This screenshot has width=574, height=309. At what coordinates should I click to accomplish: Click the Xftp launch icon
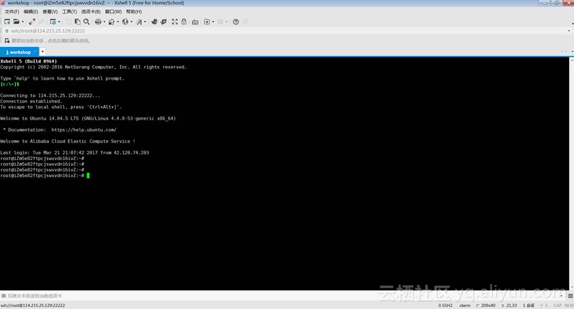pyautogui.click(x=154, y=22)
